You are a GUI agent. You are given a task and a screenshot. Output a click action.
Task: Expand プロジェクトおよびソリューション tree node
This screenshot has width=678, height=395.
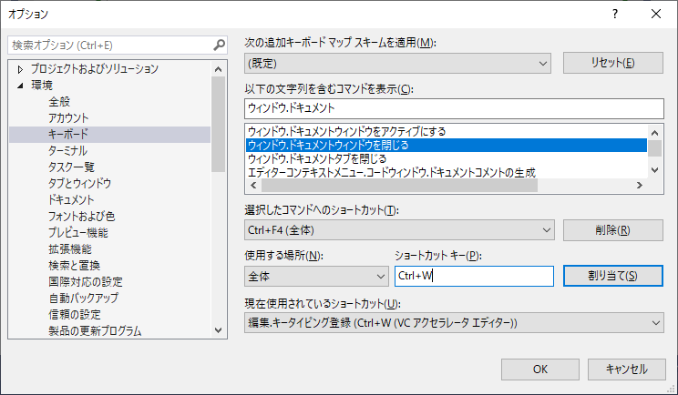coord(20,69)
